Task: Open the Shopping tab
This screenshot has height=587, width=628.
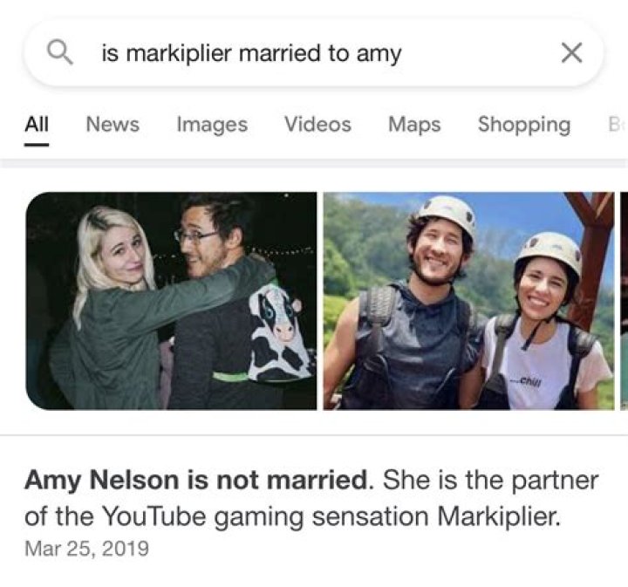Action: pyautogui.click(x=524, y=125)
